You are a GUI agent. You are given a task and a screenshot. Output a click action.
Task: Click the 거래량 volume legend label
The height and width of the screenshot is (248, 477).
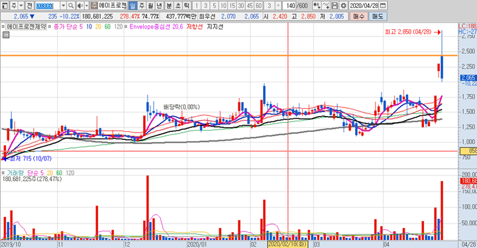[x=15, y=173]
